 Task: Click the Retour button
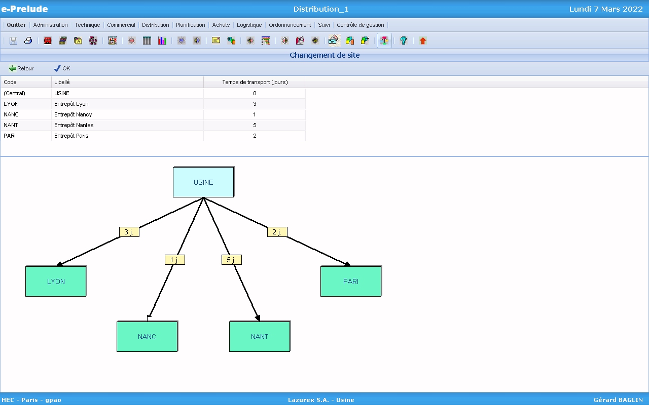21,68
